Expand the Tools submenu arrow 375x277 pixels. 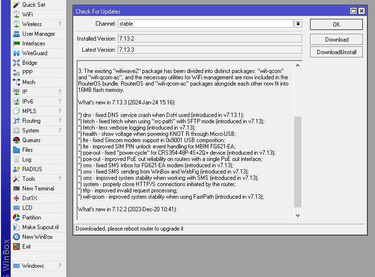point(61,178)
